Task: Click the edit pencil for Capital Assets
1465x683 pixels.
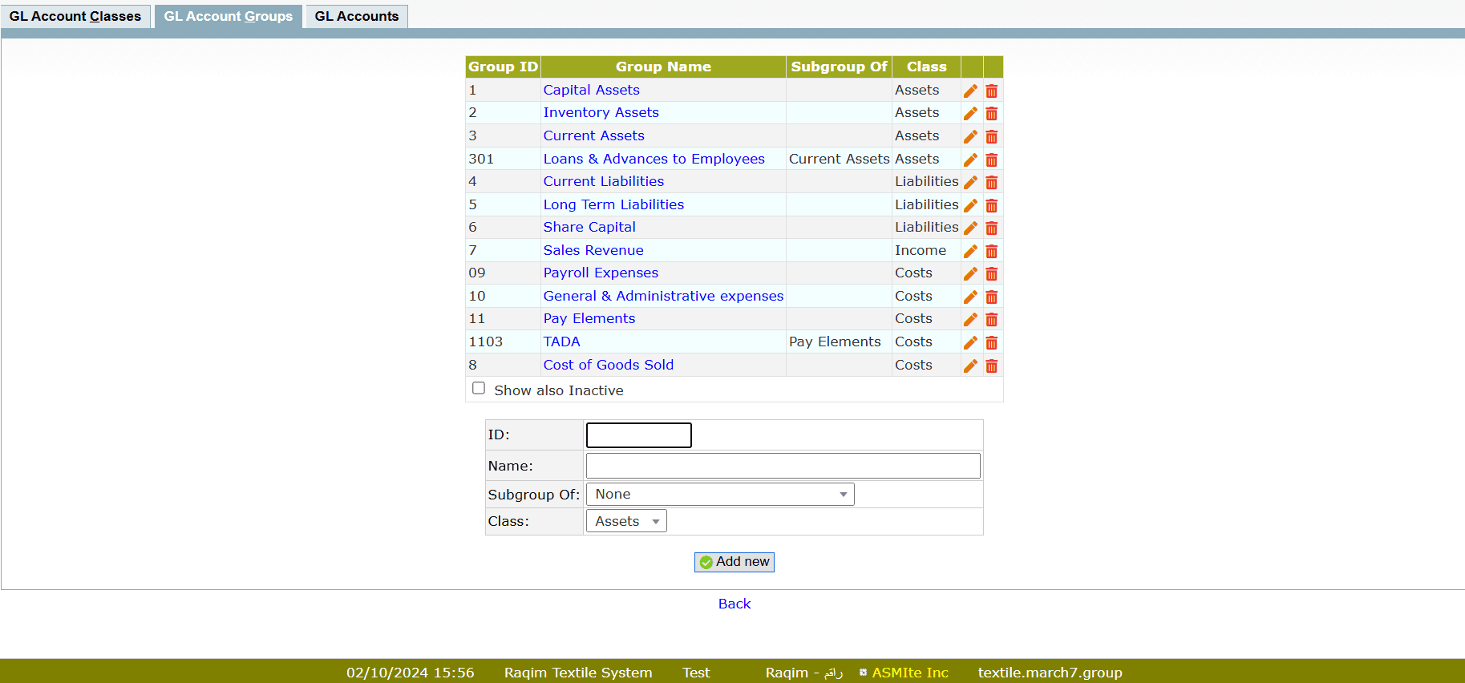Action: click(970, 91)
